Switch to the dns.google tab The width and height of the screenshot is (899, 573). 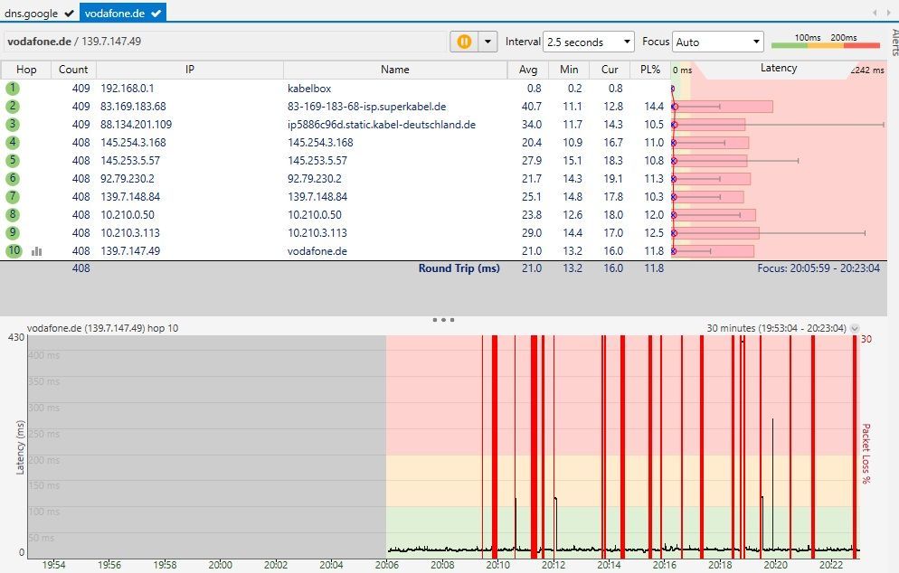pyautogui.click(x=32, y=13)
